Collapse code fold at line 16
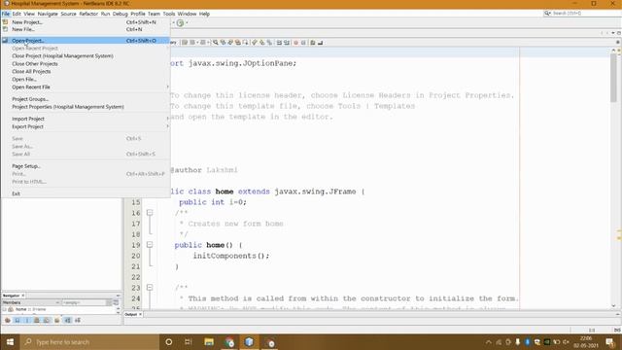This screenshot has width=622, height=350. click(x=150, y=213)
